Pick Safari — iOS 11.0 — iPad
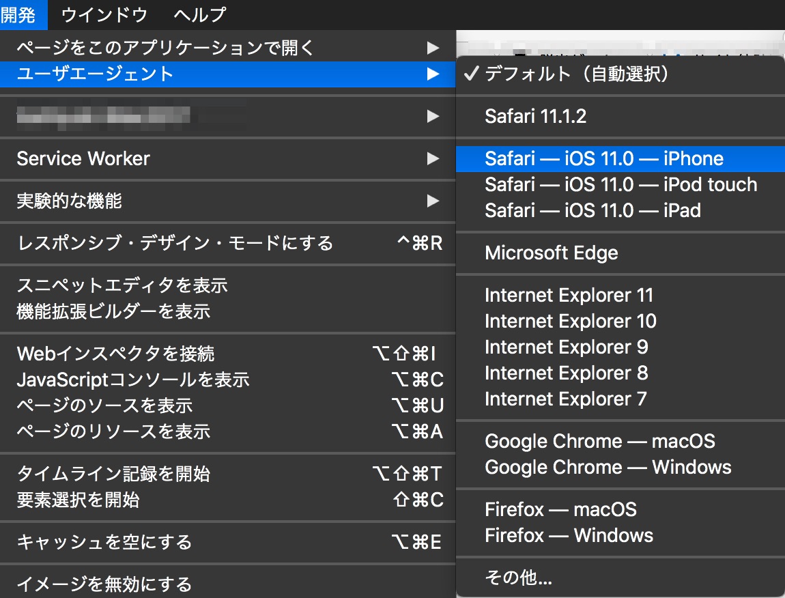Screen dimensions: 785x598 620,211
